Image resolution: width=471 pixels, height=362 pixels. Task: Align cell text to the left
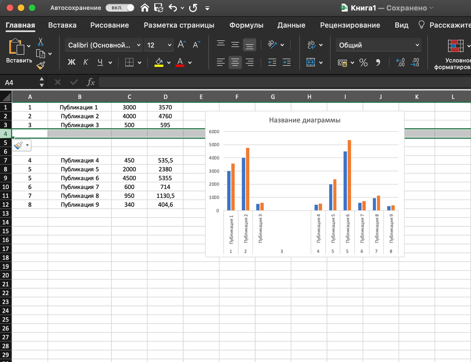tap(221, 62)
